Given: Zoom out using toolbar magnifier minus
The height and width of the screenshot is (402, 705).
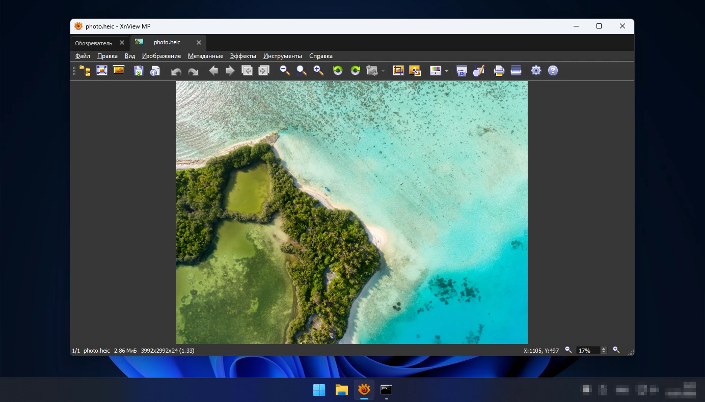Looking at the screenshot, I should pos(285,71).
